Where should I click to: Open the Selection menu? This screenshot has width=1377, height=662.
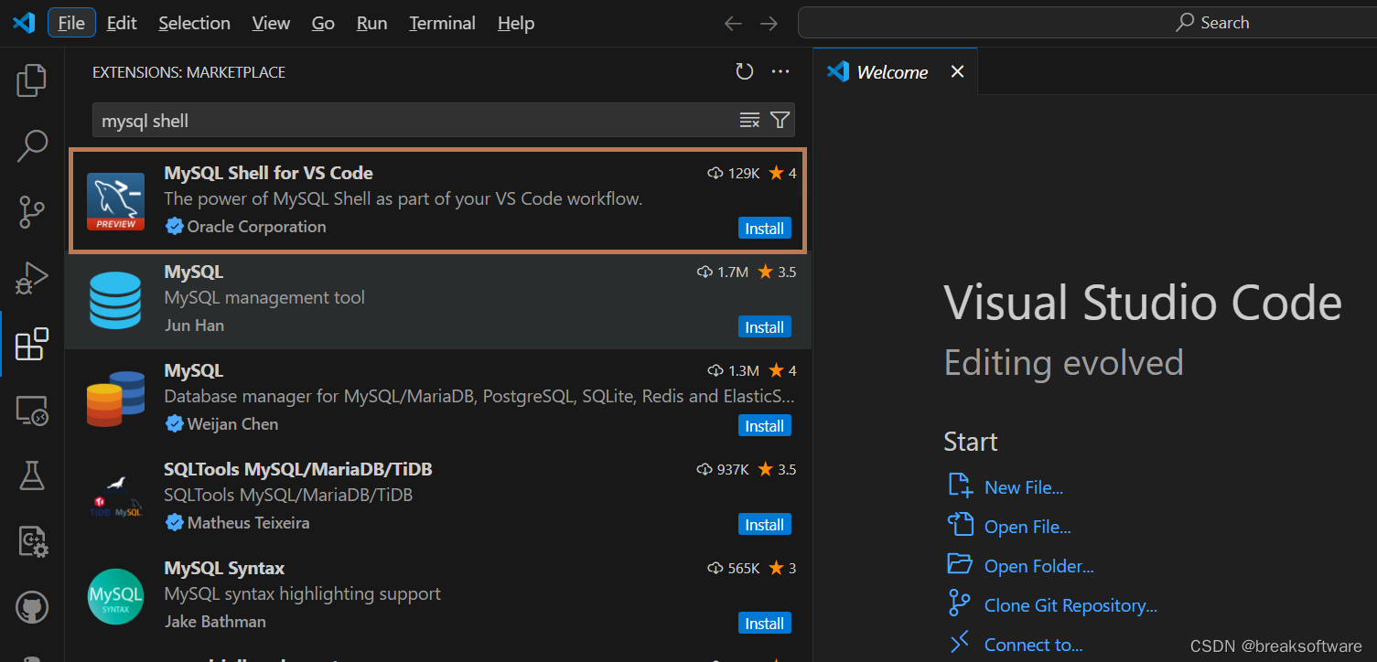tap(194, 23)
